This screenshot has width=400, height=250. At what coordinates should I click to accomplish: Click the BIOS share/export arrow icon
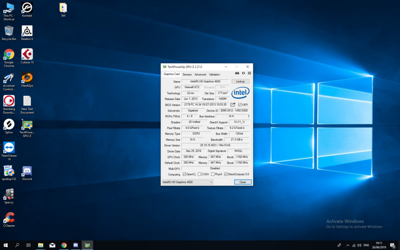tap(233, 104)
